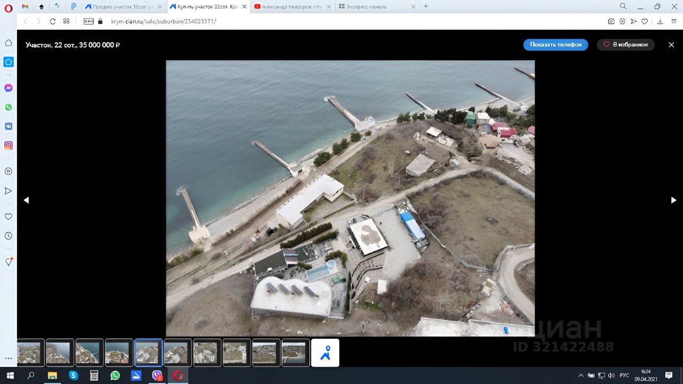
Task: Select the fifth highlighted gallery thumbnail
Action: (148, 353)
